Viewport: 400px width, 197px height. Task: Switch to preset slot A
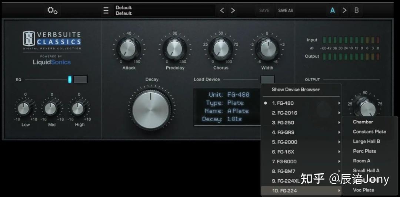[332, 10]
